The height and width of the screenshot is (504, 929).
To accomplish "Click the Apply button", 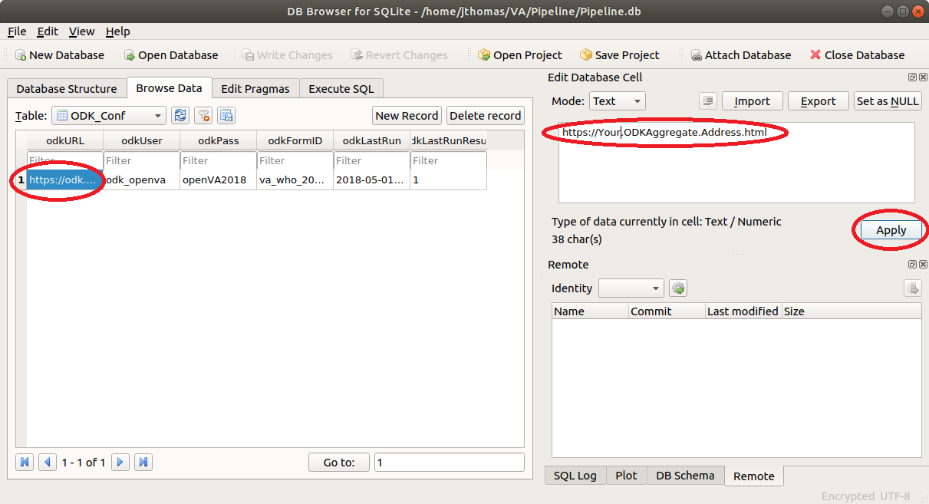I will click(x=891, y=230).
